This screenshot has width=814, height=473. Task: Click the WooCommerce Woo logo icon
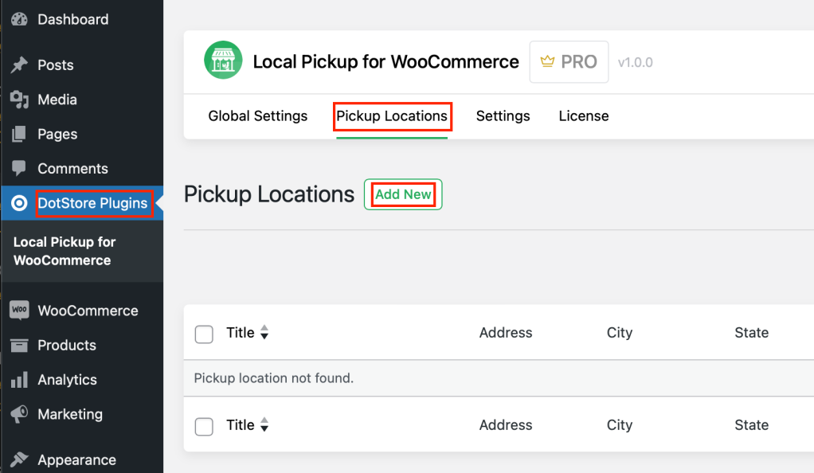point(19,311)
